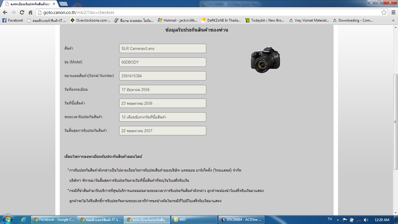Expand the hidden bookmarks overflow chevron
This screenshot has height=224, width=398.
pyautogui.click(x=393, y=20)
